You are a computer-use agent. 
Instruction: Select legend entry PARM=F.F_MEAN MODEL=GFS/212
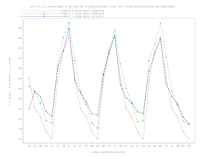pos(82,17)
